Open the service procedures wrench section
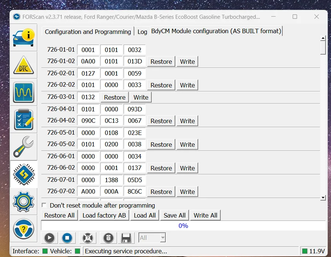The image size is (331, 257). click(x=23, y=147)
